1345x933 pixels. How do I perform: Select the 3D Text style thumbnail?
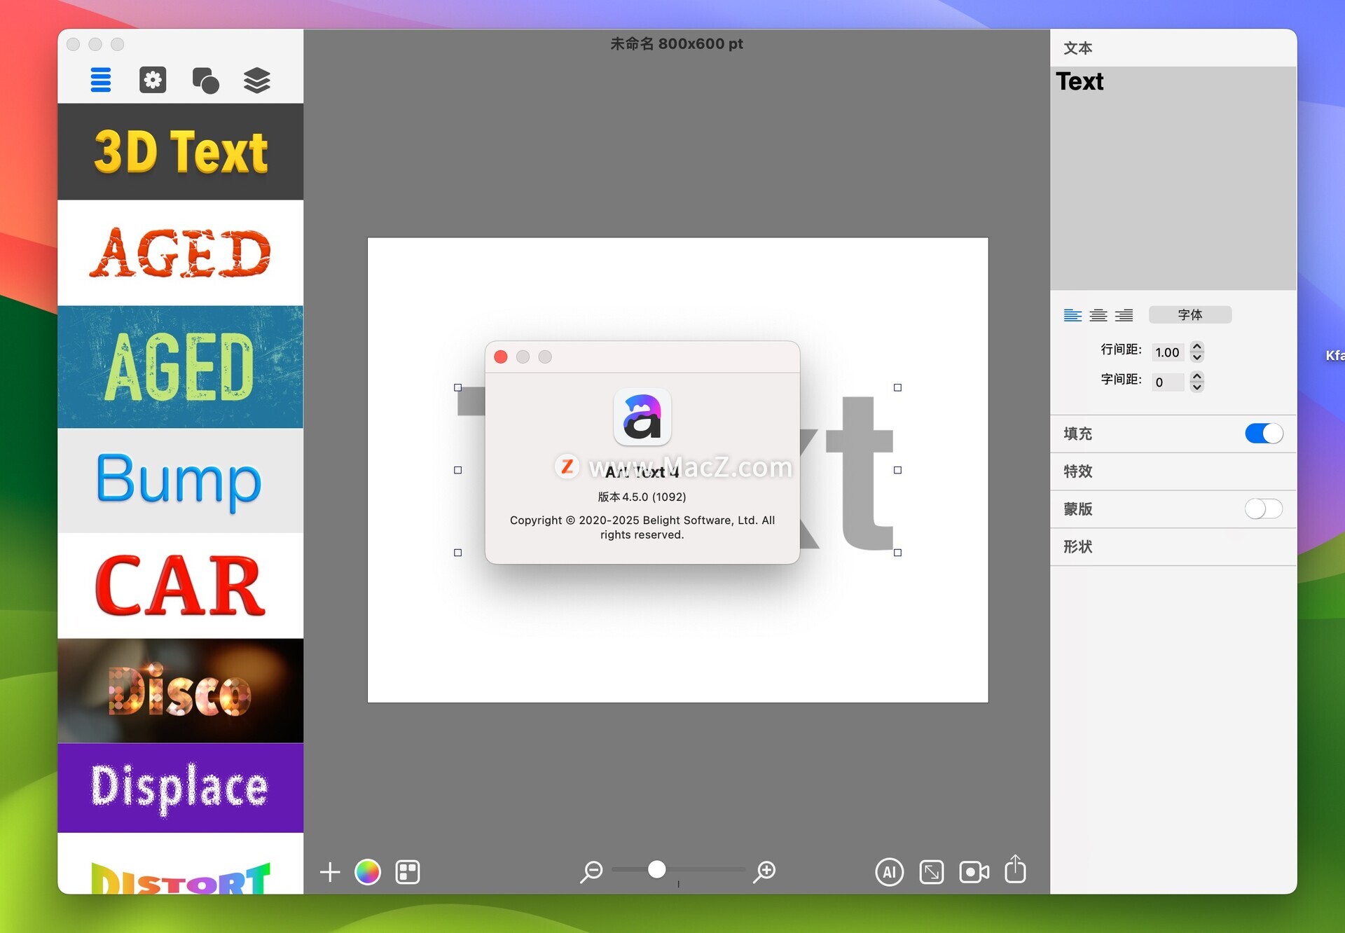coord(181,151)
